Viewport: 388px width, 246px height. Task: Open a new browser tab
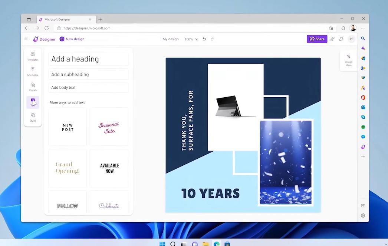pos(100,20)
